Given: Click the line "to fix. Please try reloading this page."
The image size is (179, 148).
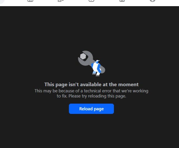Looking at the screenshot, I should coord(92,96).
